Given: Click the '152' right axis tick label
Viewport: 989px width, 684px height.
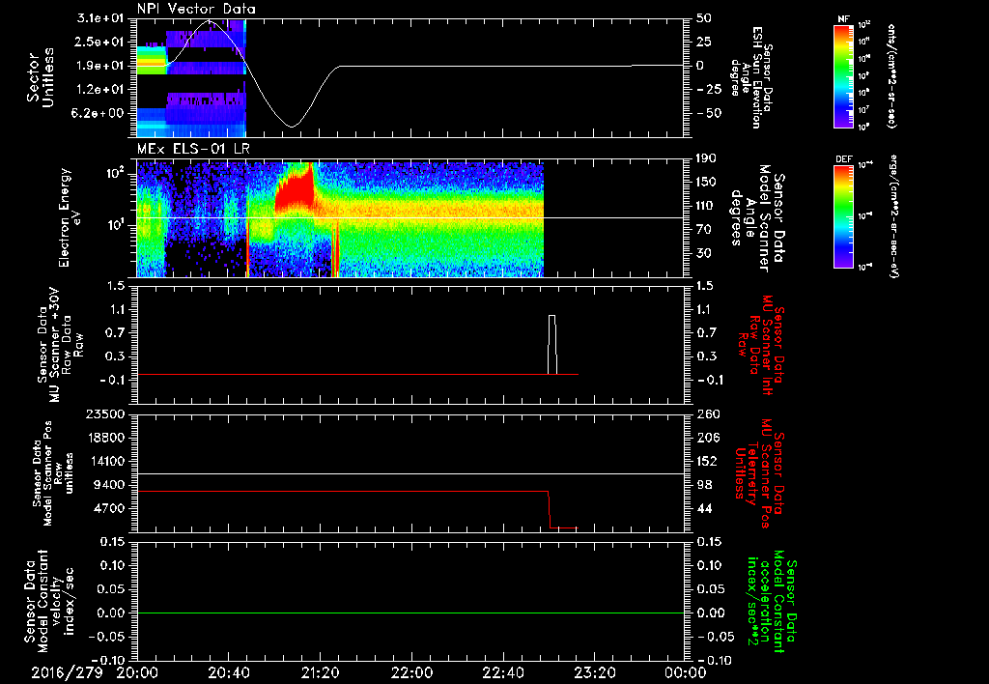Looking at the screenshot, I should point(709,461).
